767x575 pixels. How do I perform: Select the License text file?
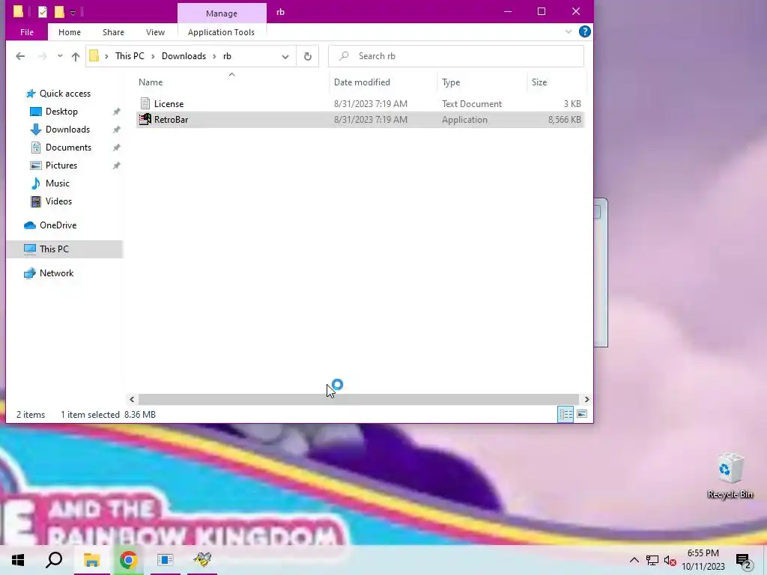click(x=360, y=103)
